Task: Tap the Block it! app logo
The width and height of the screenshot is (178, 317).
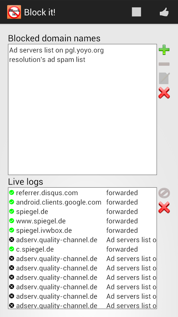Action: [x=14, y=12]
